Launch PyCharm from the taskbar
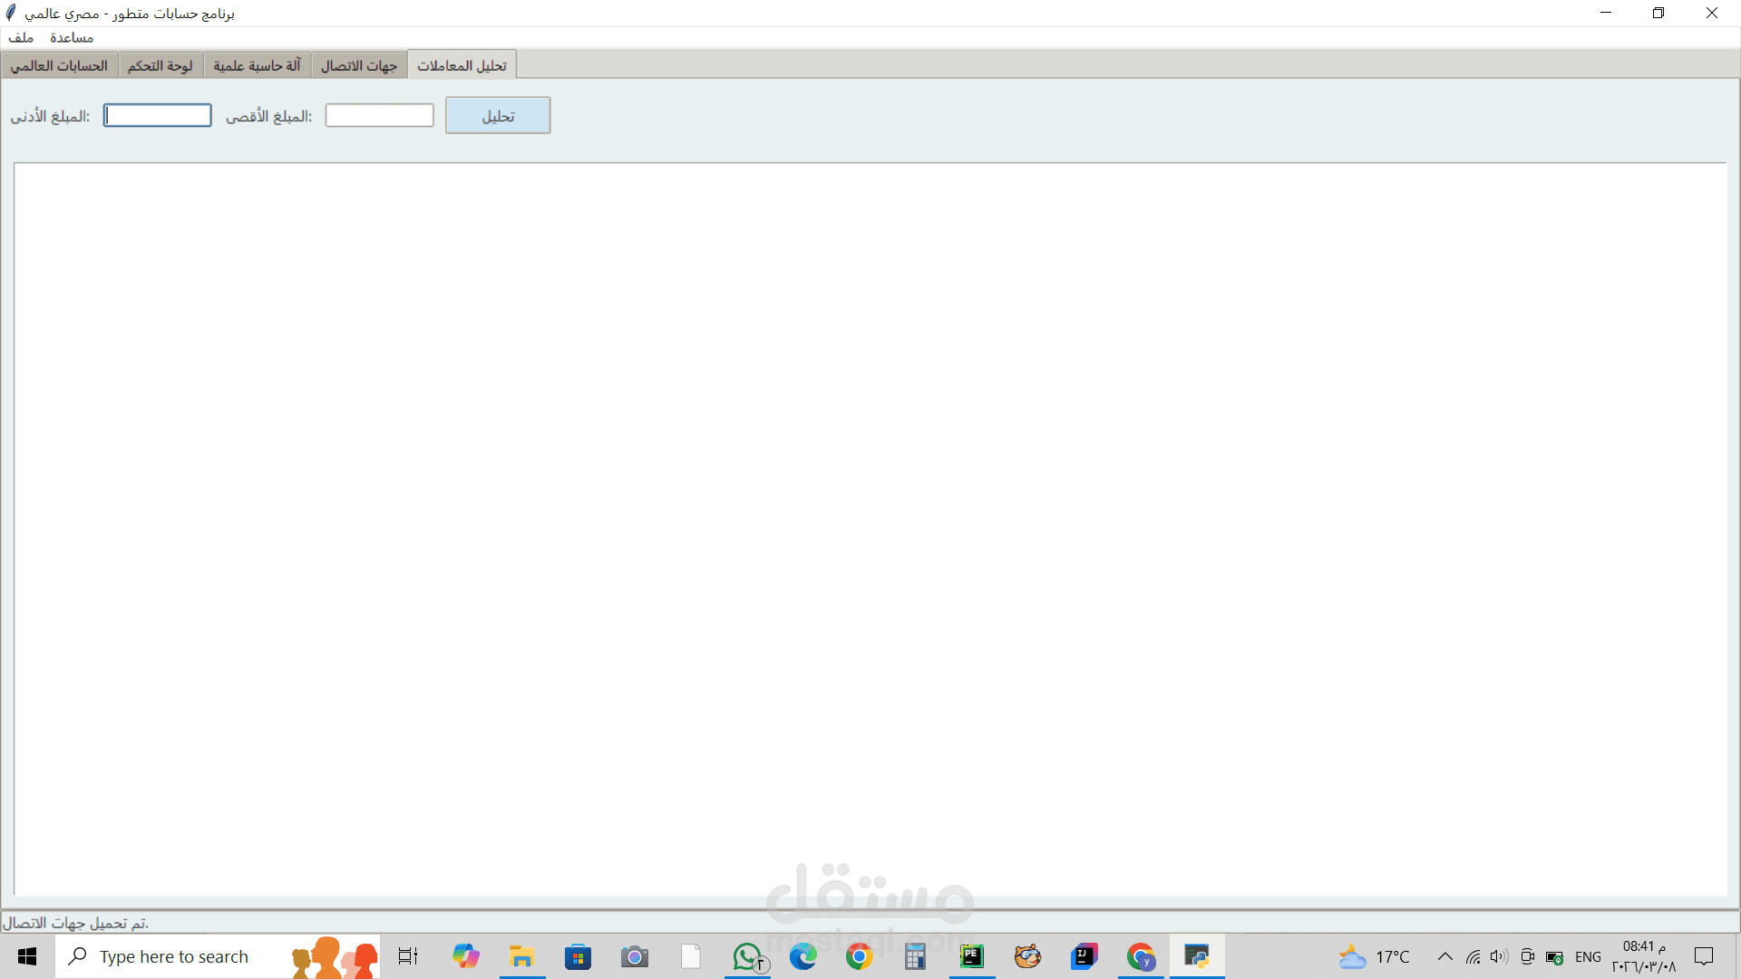 coord(972,956)
